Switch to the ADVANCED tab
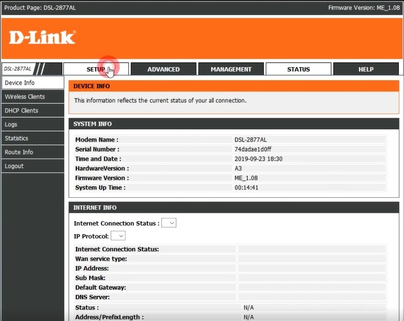This screenshot has height=321, width=404. point(164,69)
